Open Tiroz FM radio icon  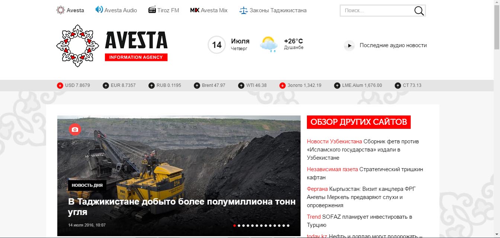152,10
